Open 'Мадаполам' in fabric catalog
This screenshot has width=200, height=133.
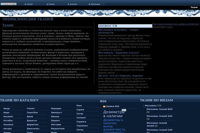click(x=58, y=129)
